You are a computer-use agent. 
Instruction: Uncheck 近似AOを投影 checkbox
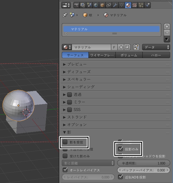click(120, 177)
